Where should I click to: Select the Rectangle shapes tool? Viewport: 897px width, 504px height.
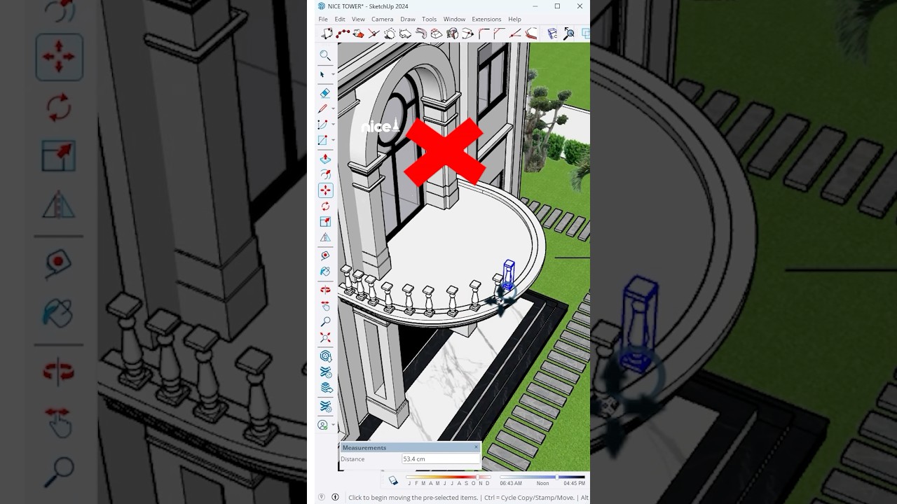point(323,141)
